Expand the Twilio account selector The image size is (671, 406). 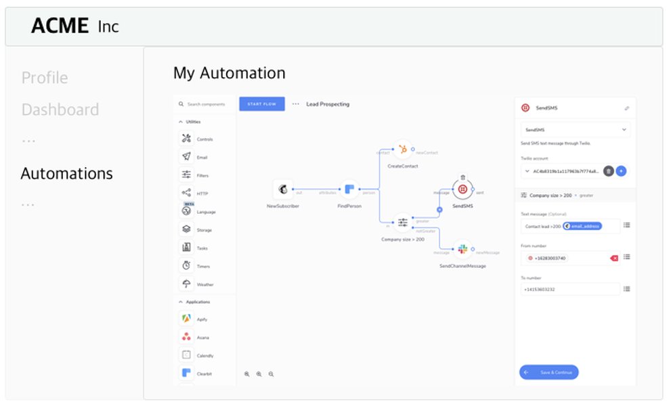tap(527, 171)
